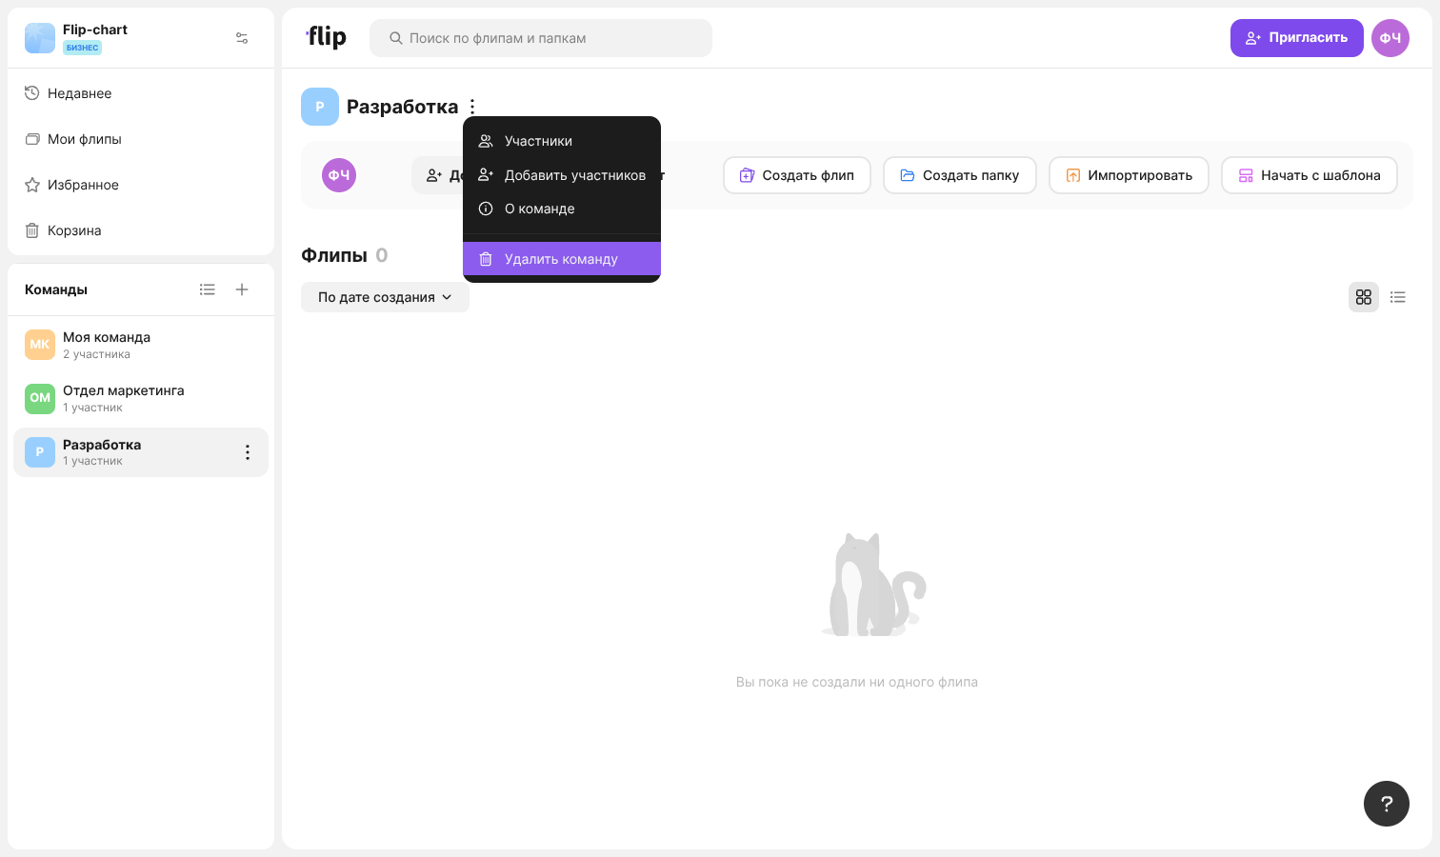The image size is (1440, 857).
Task: Switch to list view of flips
Action: (1398, 297)
